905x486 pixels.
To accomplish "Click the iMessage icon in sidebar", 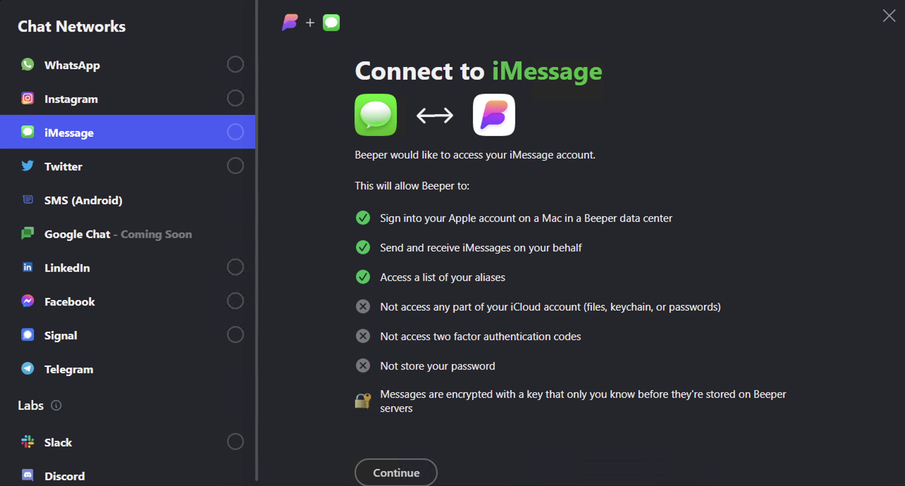I will pyautogui.click(x=28, y=132).
